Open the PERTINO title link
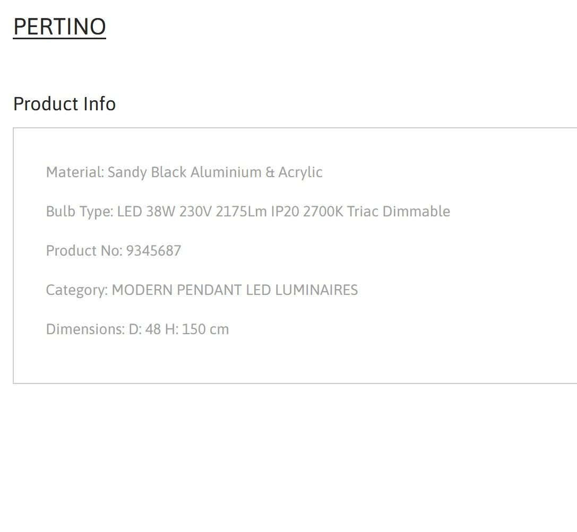The width and height of the screenshot is (577, 532). [59, 27]
